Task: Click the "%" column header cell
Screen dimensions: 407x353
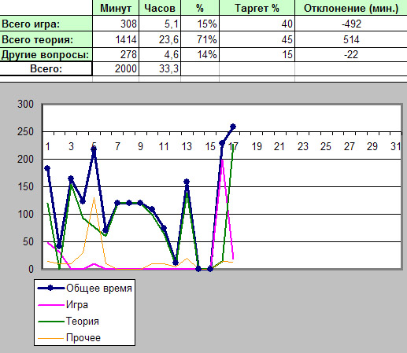Action: click(x=200, y=8)
